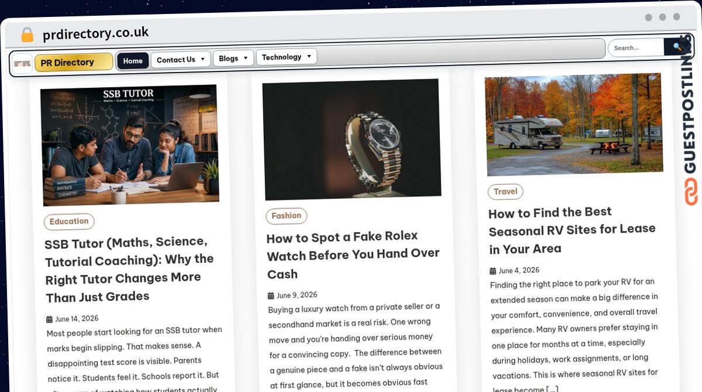Focus the Search input field

(636, 47)
